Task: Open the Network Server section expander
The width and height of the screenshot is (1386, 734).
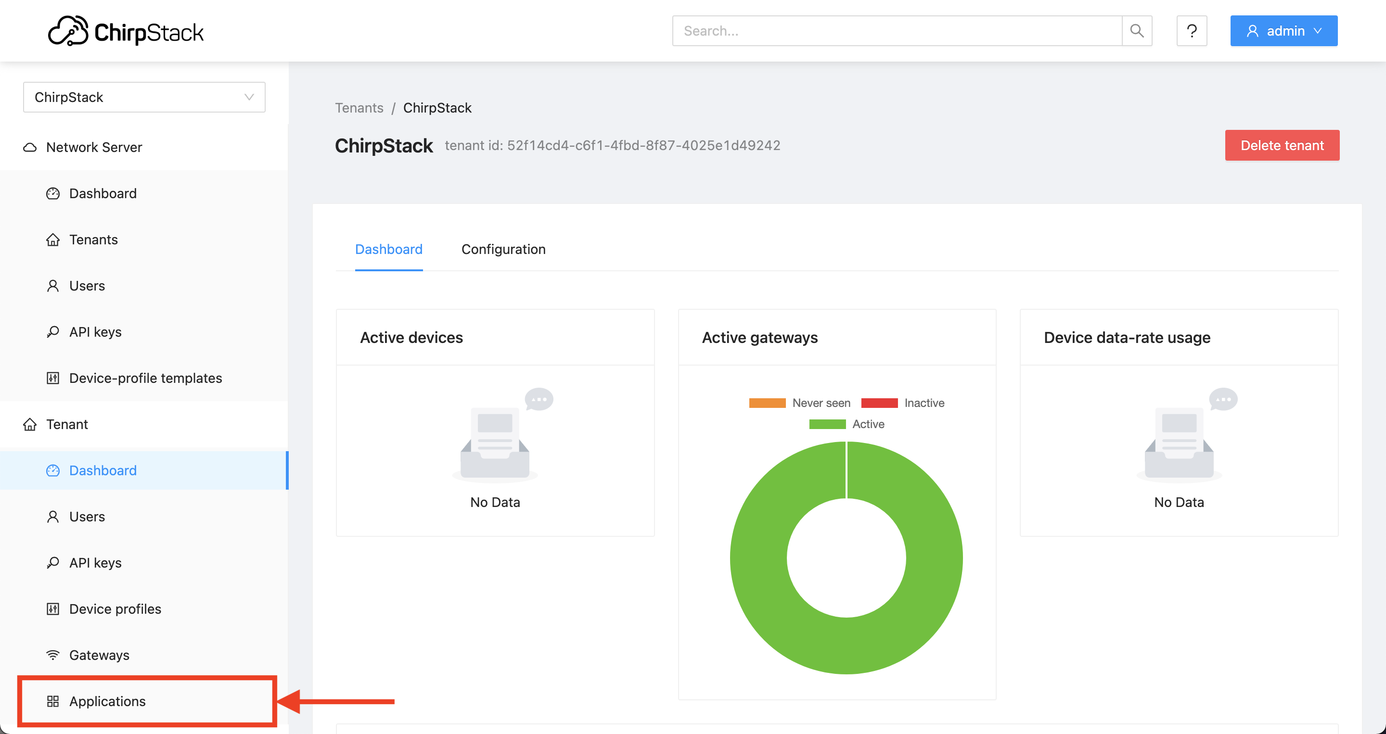Action: pos(94,147)
